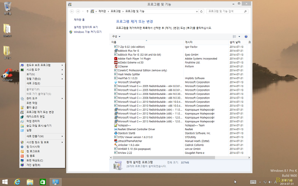298x186 pixels.
Task: Open recent locations dropdown near forward arrow
Action: click(x=83, y=11)
